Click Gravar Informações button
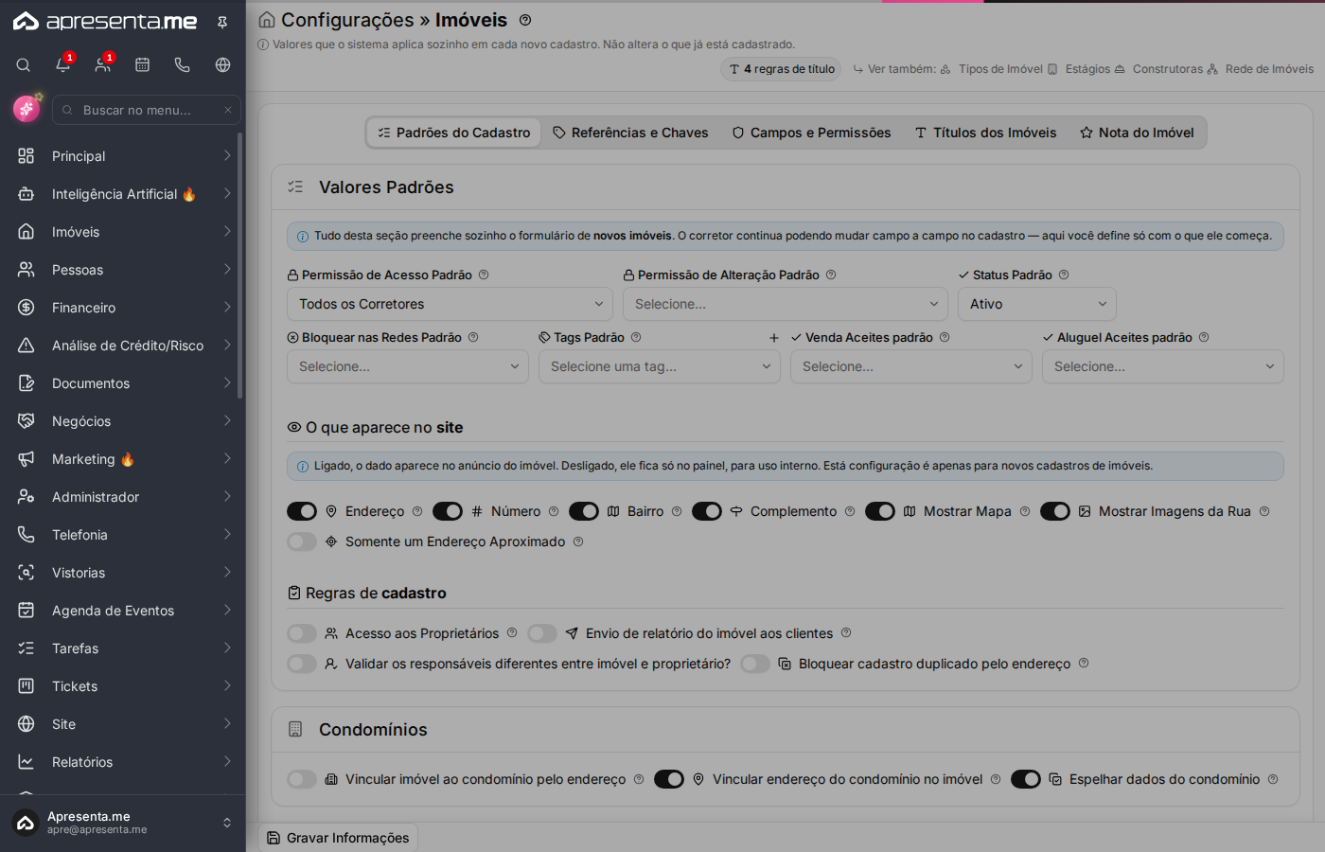Viewport: 1325px width, 852px height. tap(339, 838)
